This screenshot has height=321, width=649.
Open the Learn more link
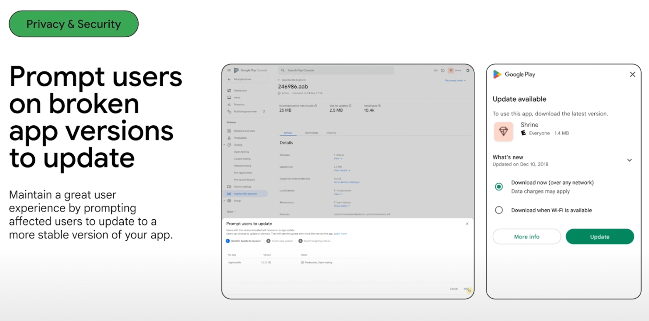pyautogui.click(x=340, y=234)
